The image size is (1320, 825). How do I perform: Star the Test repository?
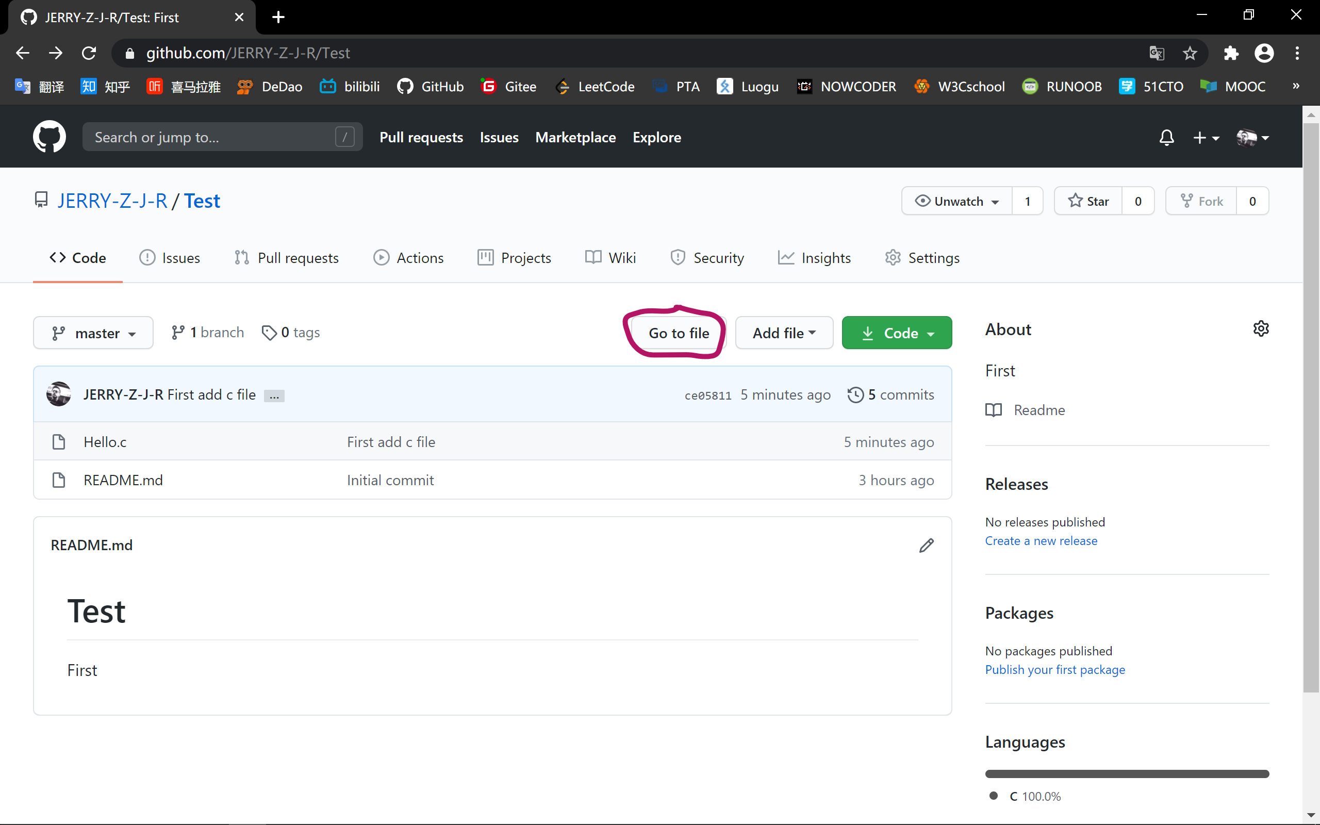coord(1088,201)
